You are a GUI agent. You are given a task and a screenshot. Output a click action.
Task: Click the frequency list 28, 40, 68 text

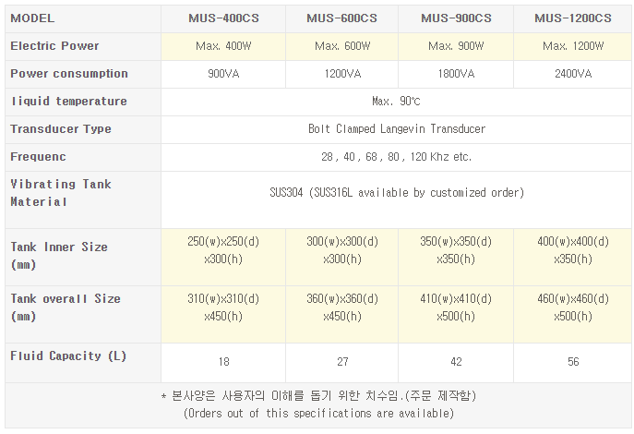pyautogui.click(x=396, y=156)
